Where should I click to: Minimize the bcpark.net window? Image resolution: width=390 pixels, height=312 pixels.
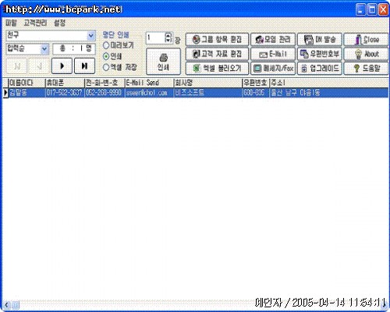pos(360,10)
